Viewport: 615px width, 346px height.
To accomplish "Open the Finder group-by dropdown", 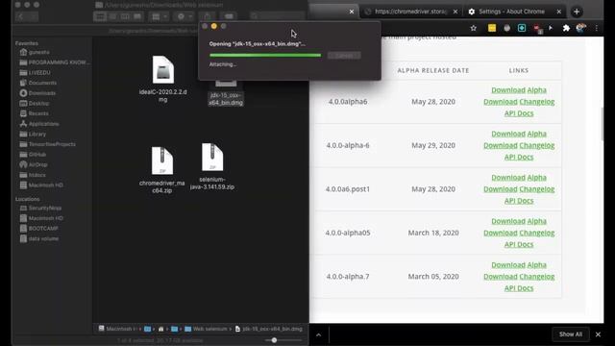I will (x=159, y=16).
